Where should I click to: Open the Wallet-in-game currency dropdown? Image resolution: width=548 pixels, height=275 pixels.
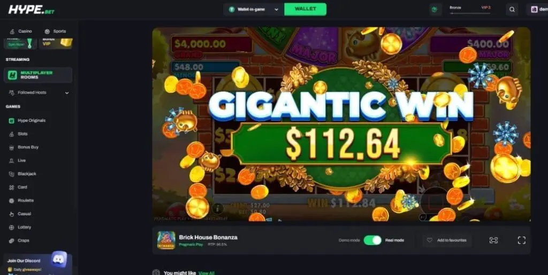(x=254, y=10)
